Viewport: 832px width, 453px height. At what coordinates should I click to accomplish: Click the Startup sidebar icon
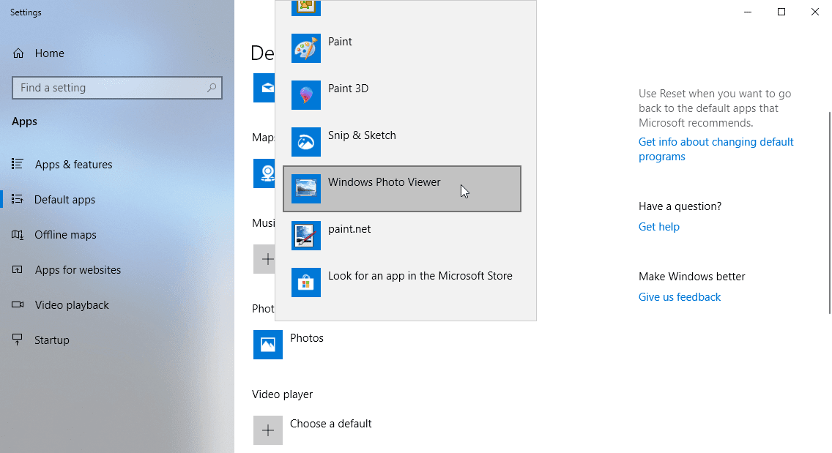click(18, 340)
